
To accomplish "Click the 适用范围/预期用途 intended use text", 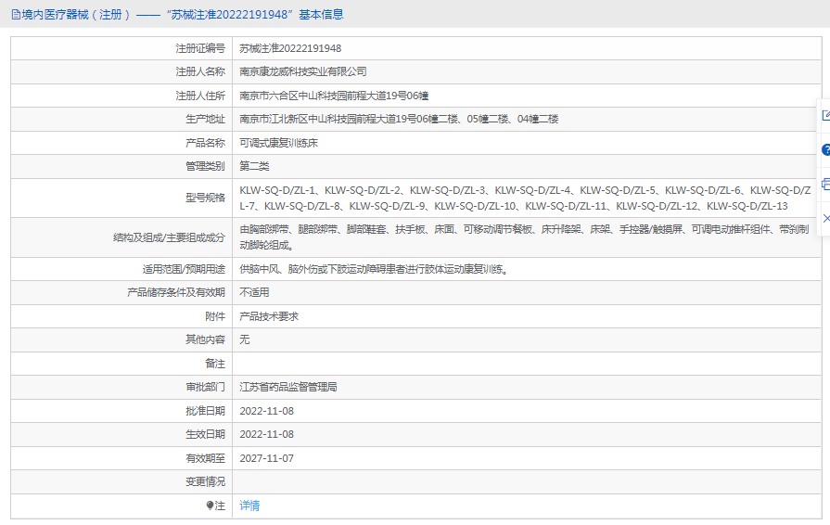I will click(x=375, y=269).
